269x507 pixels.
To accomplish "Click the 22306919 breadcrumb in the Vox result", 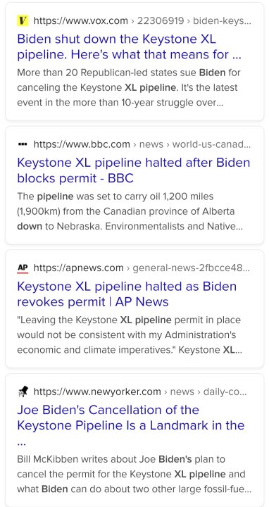I will (x=161, y=21).
